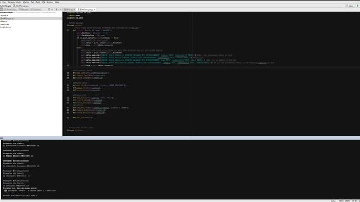Open the Code menu
Viewport: 360px width, 202px height.
[x=19, y=2]
